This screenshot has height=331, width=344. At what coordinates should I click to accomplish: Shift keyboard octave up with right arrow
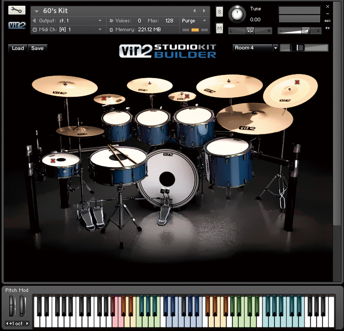coord(27,323)
